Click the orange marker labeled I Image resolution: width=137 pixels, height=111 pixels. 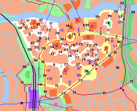click(x=21, y=23)
